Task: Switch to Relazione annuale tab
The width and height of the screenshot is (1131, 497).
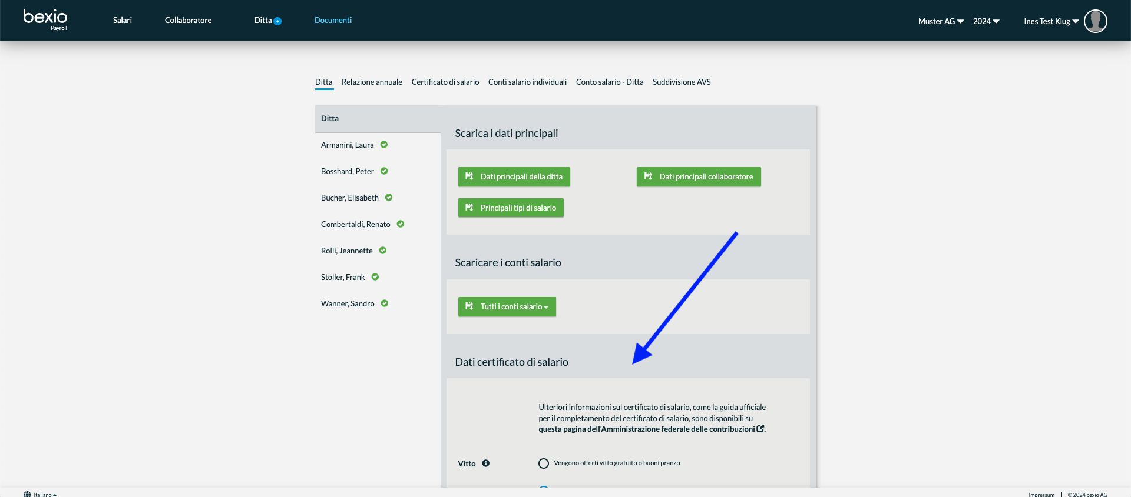Action: (x=372, y=82)
